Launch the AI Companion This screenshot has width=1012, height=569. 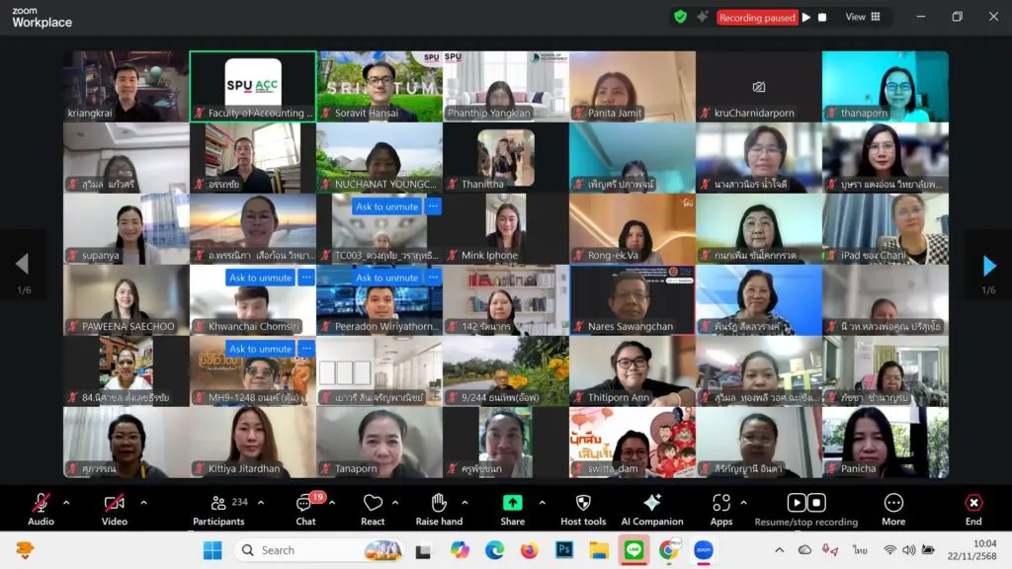click(x=652, y=504)
